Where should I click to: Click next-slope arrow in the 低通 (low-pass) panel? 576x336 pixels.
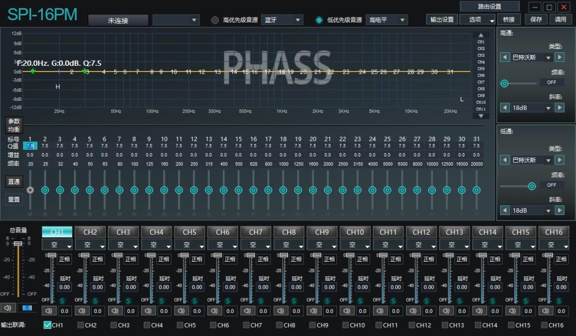point(560,210)
